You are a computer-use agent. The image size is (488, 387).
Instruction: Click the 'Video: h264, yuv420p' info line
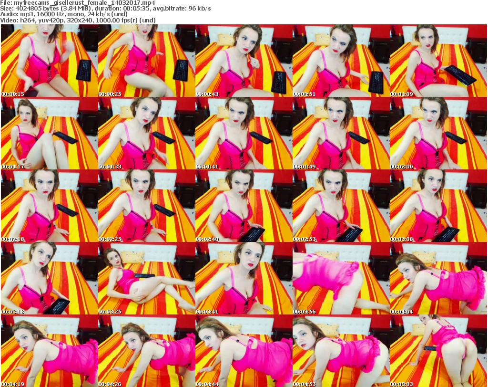[x=78, y=20]
